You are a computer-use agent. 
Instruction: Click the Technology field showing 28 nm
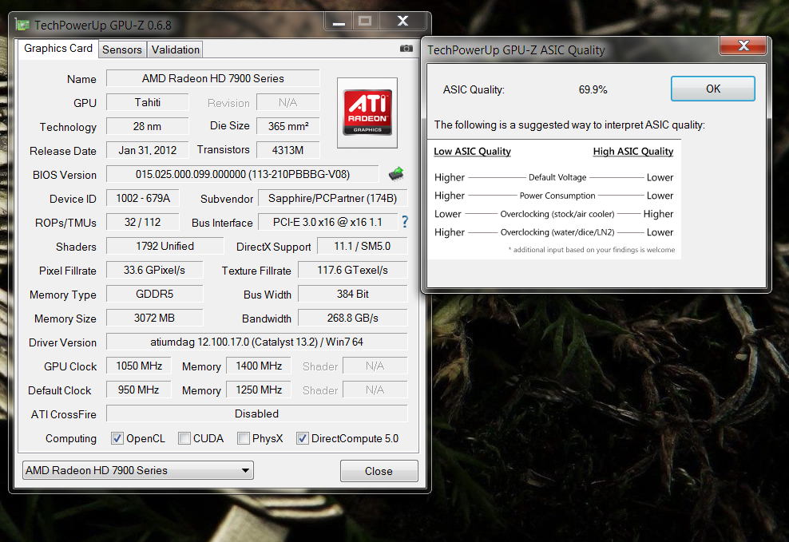(148, 127)
